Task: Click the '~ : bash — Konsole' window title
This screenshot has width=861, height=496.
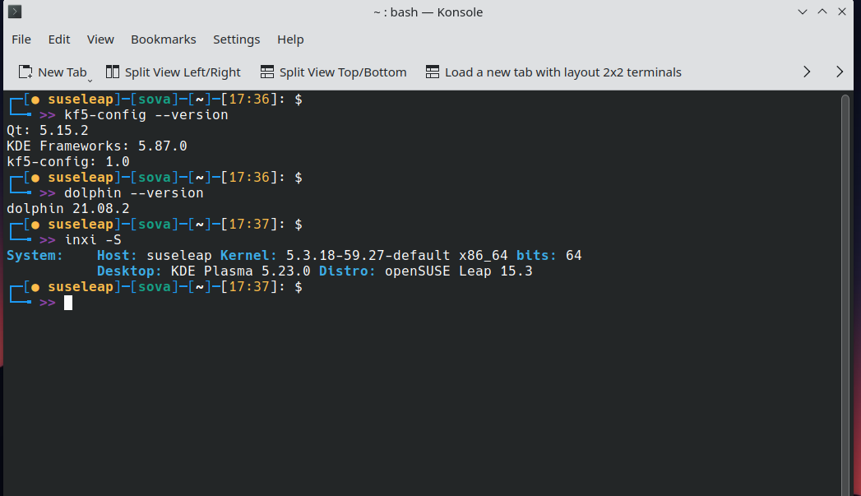Action: [x=428, y=12]
